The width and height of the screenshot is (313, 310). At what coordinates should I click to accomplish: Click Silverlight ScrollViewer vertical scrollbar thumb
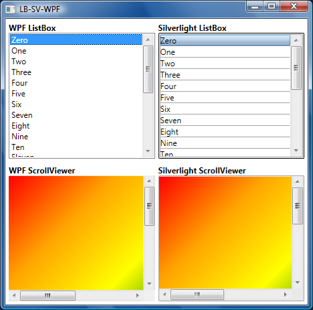(298, 206)
